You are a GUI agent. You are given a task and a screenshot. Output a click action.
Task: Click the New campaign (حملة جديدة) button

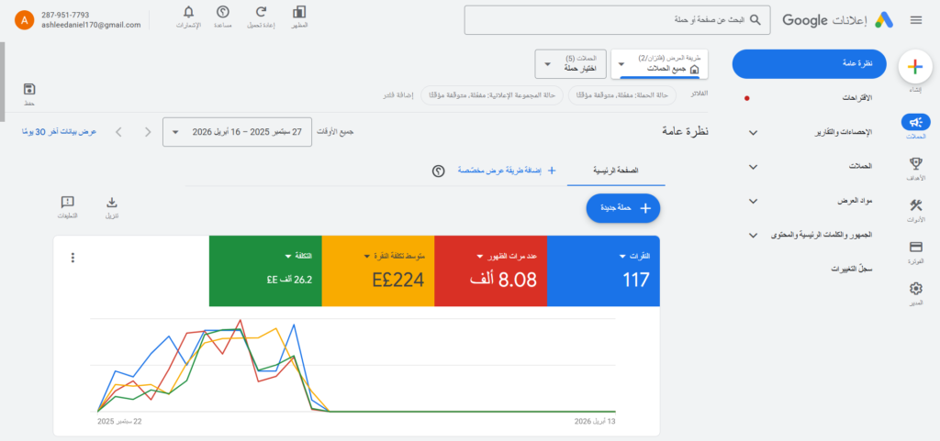(x=623, y=208)
